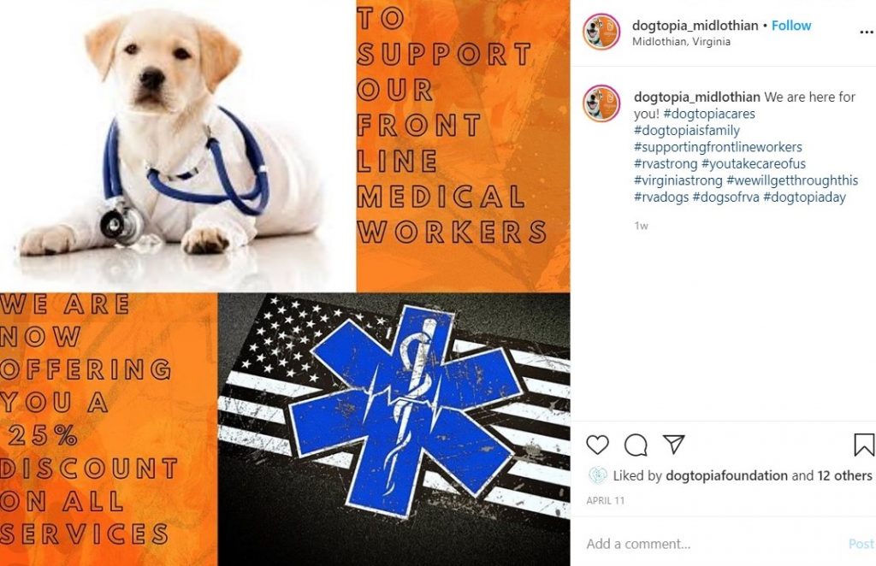Click the APRIL 11 post date

(x=605, y=501)
